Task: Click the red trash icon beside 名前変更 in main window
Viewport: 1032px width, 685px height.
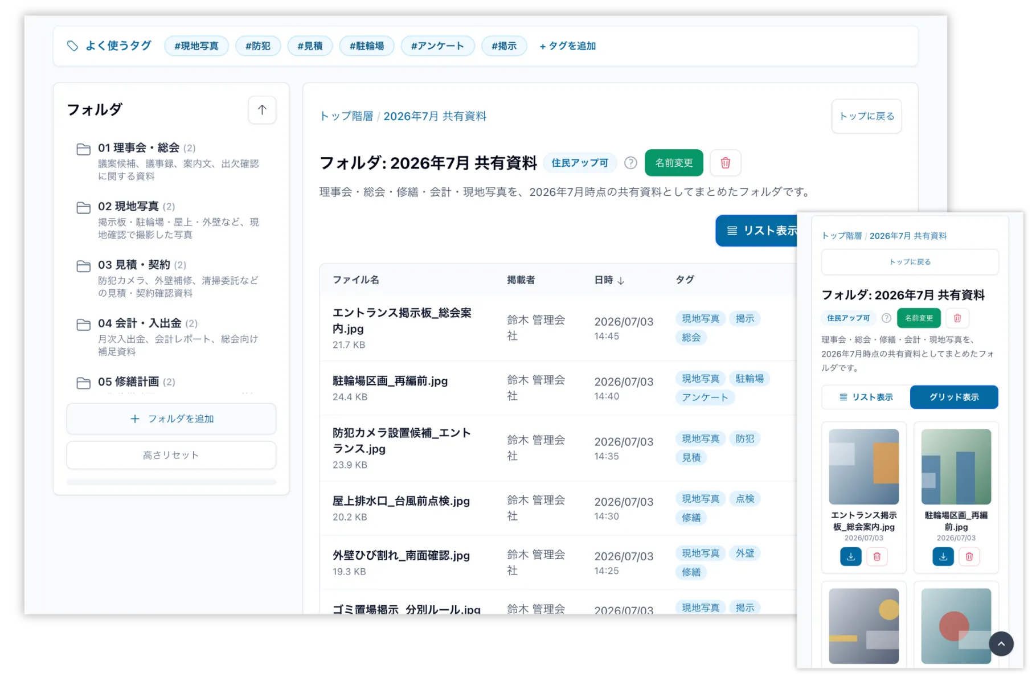Action: tap(726, 163)
